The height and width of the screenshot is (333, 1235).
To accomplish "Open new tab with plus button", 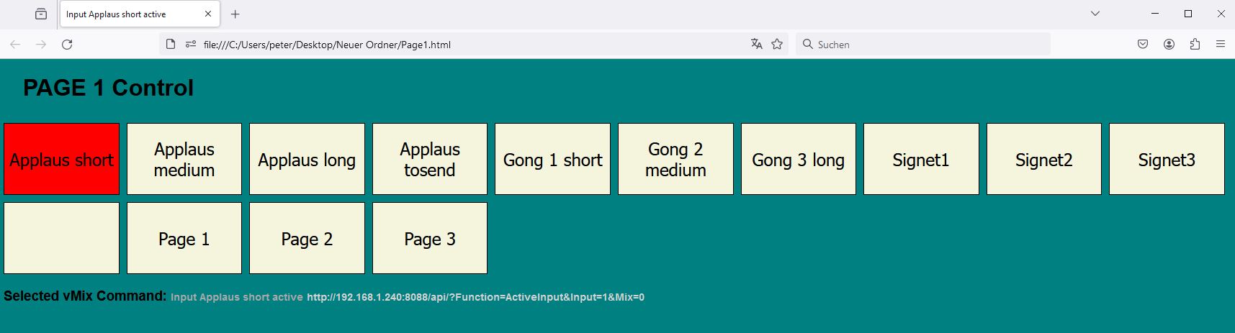I will point(235,14).
